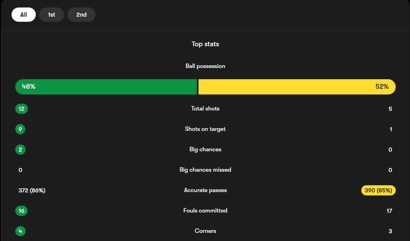Click the Total shots label
The image size is (410, 241).
[x=205, y=108]
